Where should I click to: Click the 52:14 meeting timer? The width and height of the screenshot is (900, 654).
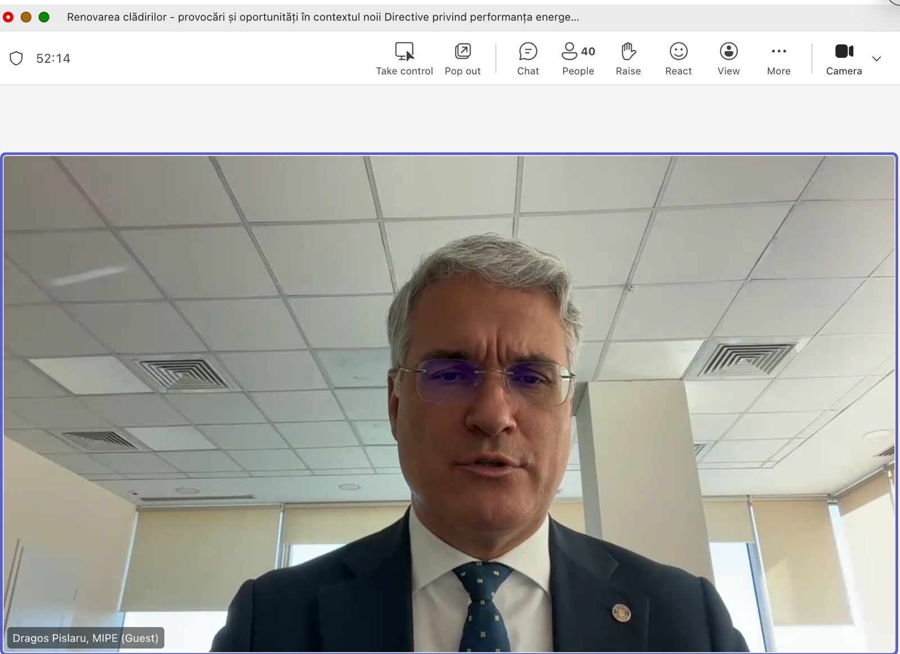pyautogui.click(x=53, y=59)
